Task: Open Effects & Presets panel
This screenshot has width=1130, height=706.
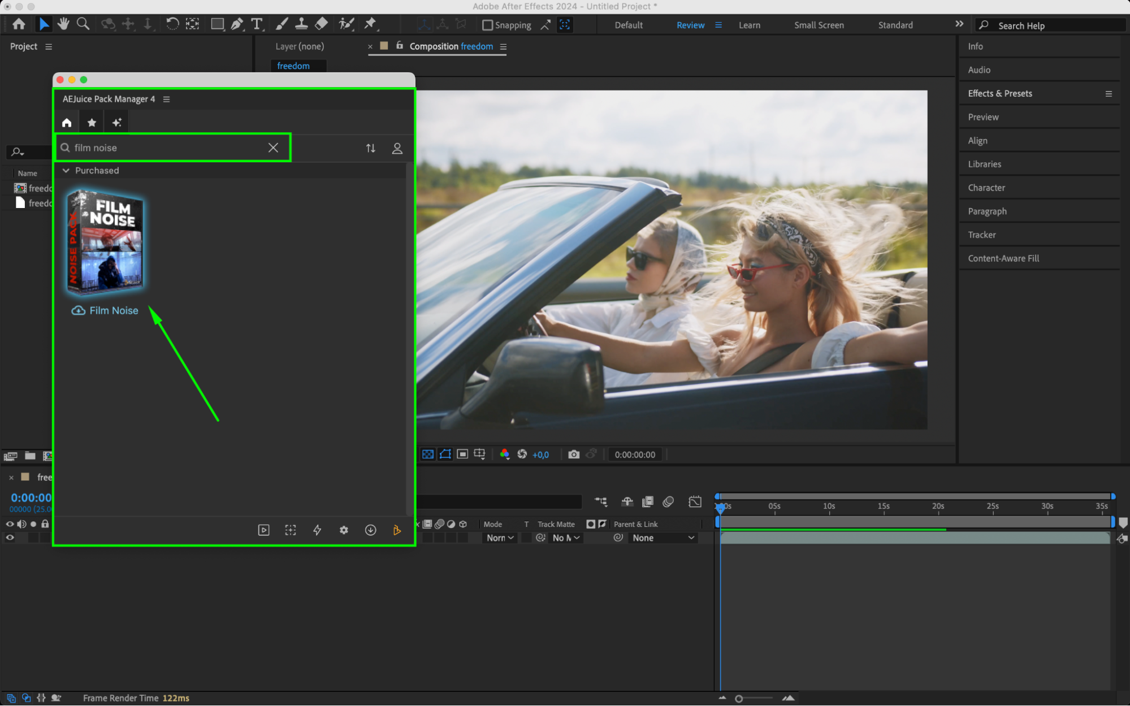Action: pyautogui.click(x=999, y=94)
